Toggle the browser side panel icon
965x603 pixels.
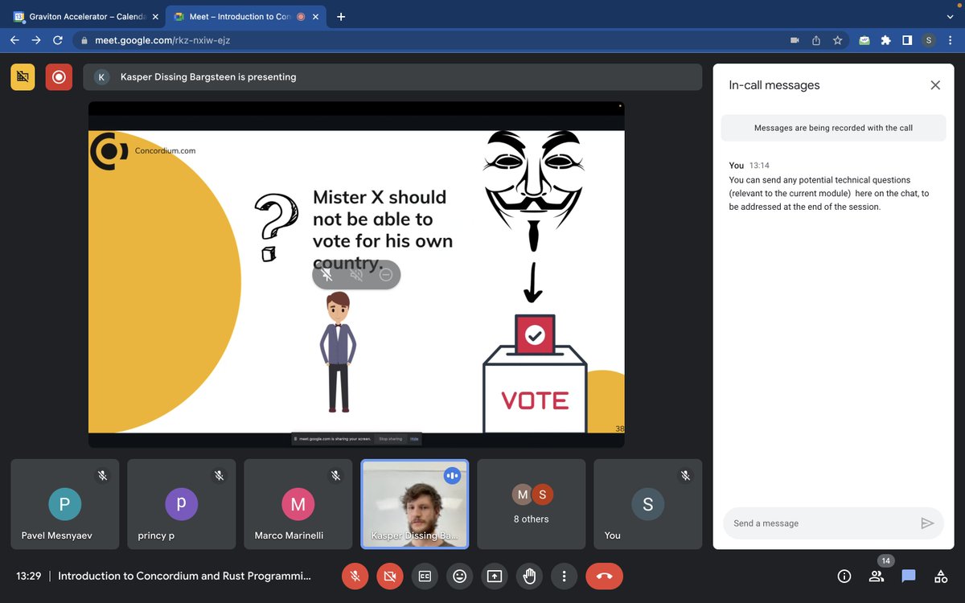(x=907, y=40)
